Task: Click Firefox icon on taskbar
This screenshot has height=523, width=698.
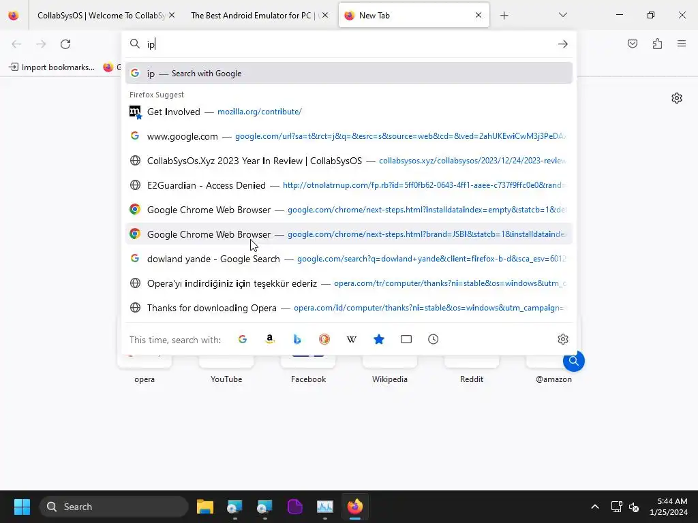Action: (x=354, y=507)
